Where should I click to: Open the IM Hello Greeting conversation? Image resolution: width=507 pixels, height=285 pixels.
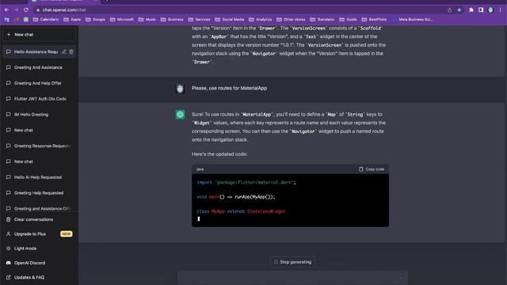[39, 114]
